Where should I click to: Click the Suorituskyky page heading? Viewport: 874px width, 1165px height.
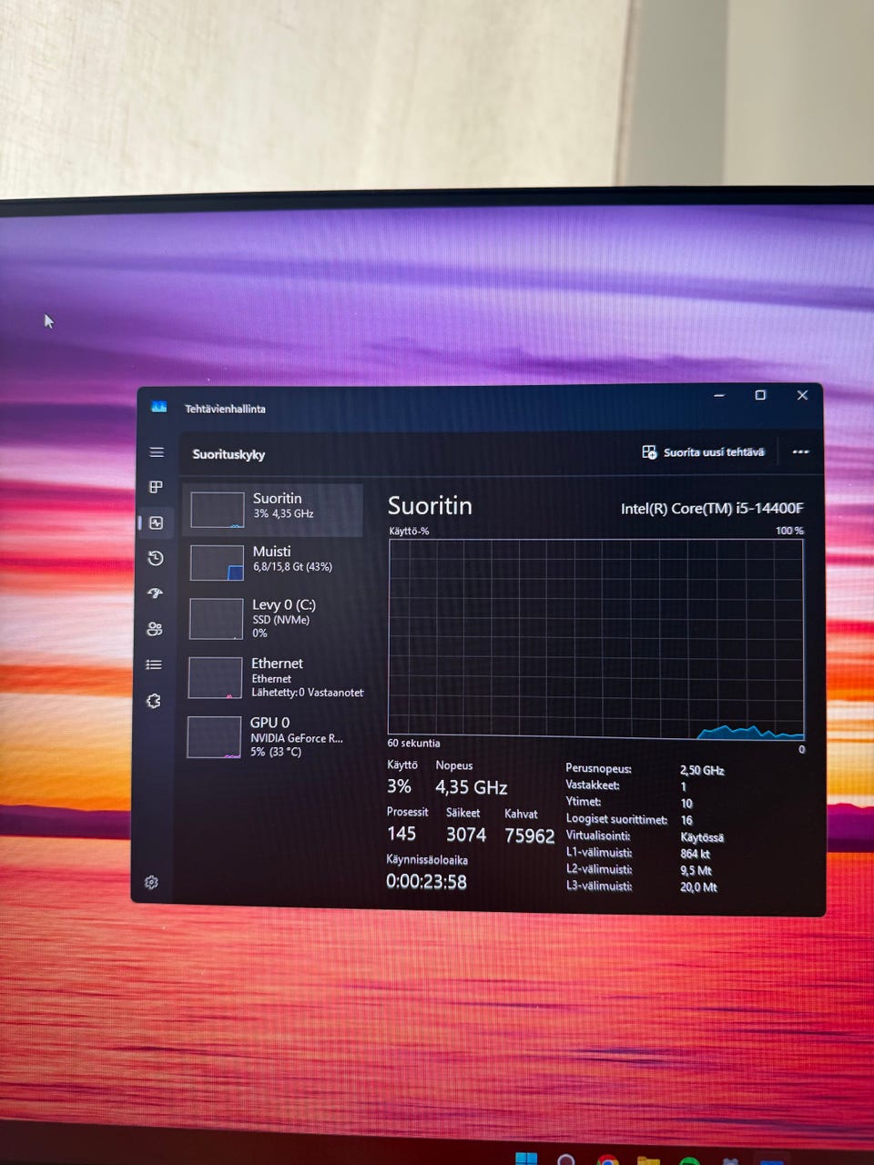click(229, 454)
